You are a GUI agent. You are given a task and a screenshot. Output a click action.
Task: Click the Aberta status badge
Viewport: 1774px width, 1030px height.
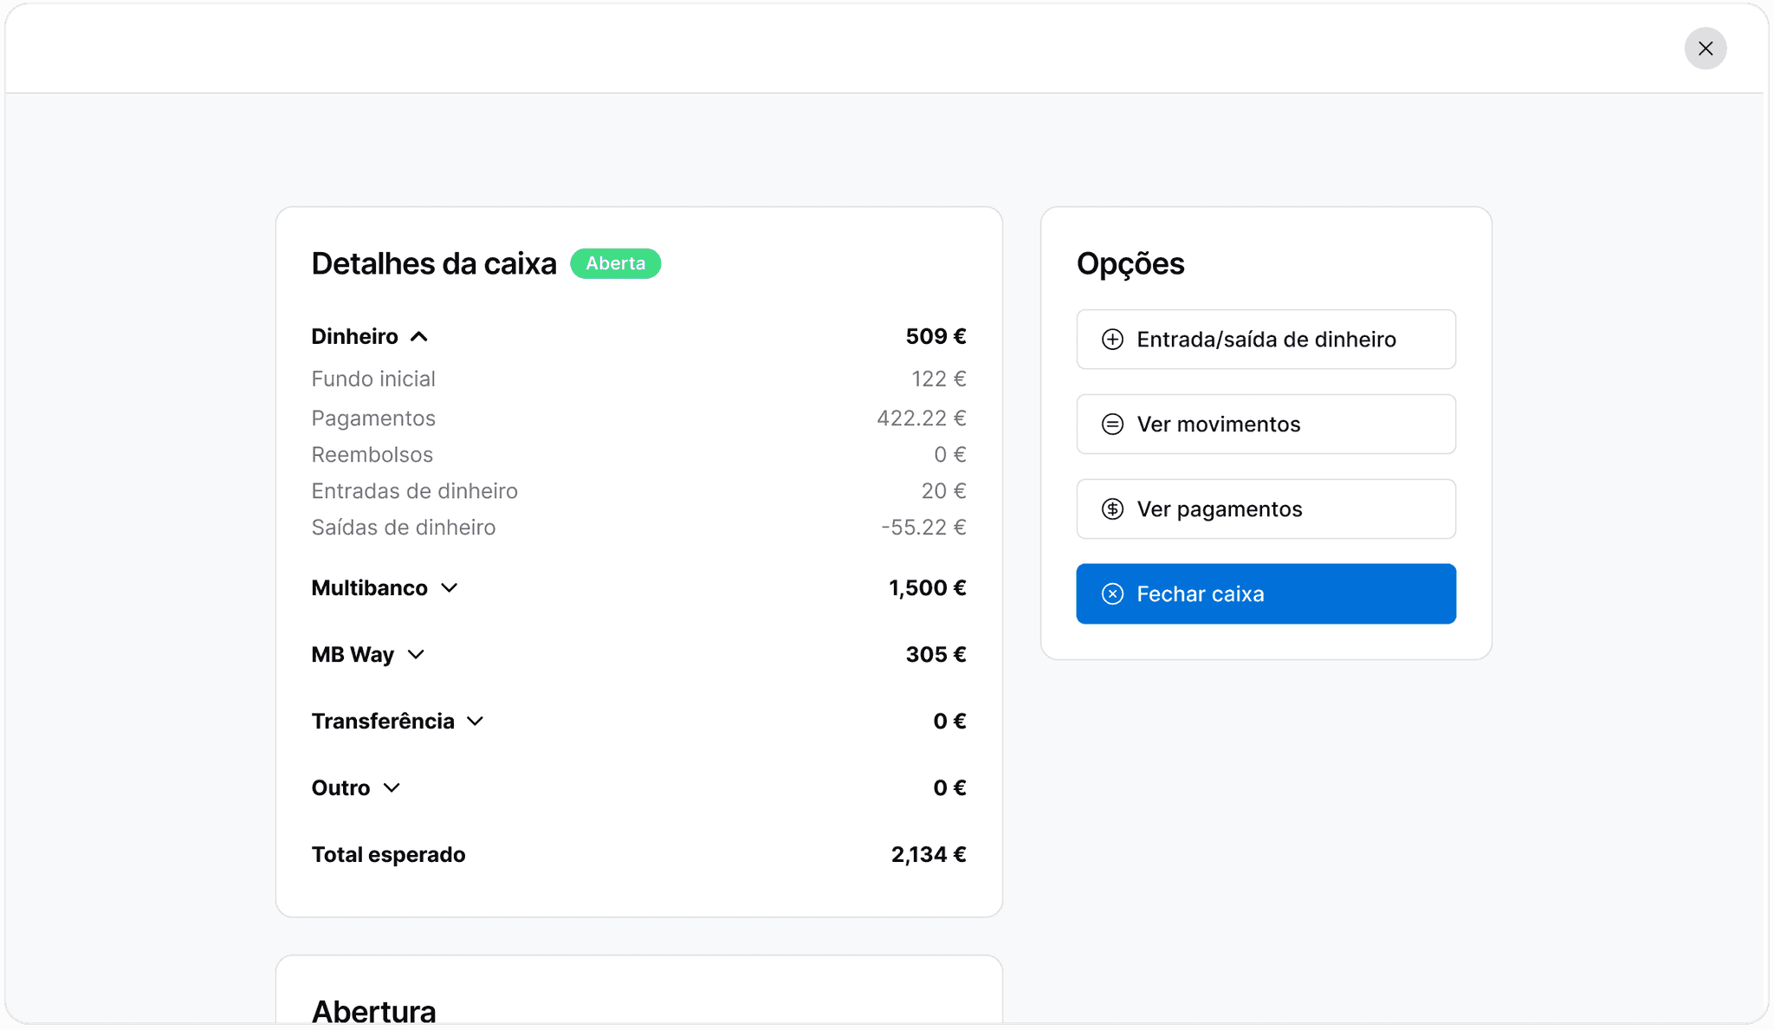point(615,263)
